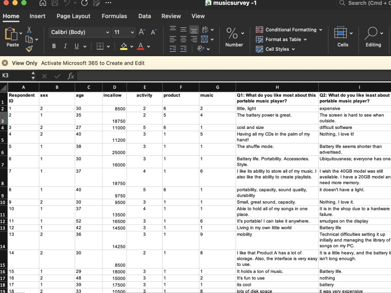Toggle underline formatting
Image resolution: width=391 pixels, height=293 pixels.
[77, 46]
